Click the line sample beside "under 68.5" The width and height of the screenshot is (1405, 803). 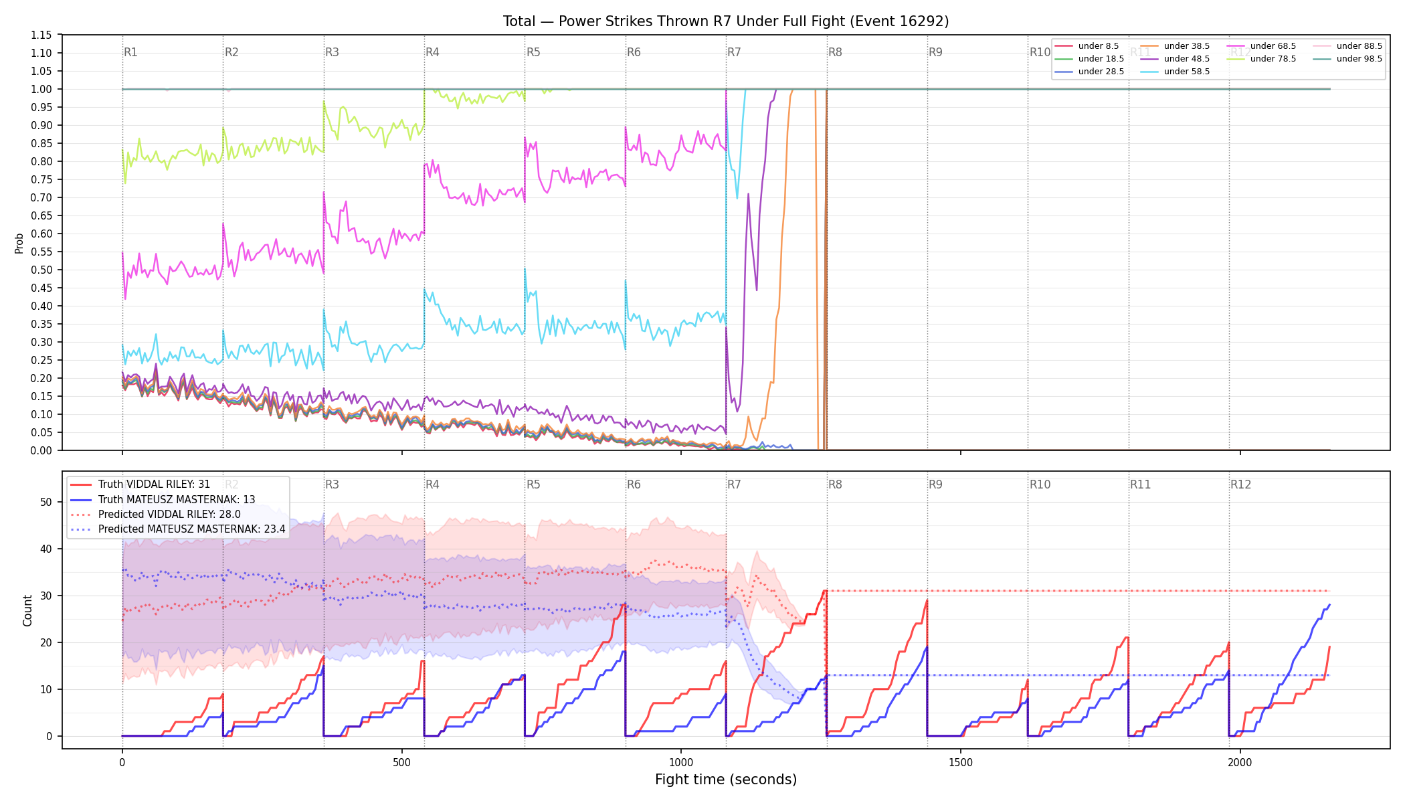coord(1236,46)
